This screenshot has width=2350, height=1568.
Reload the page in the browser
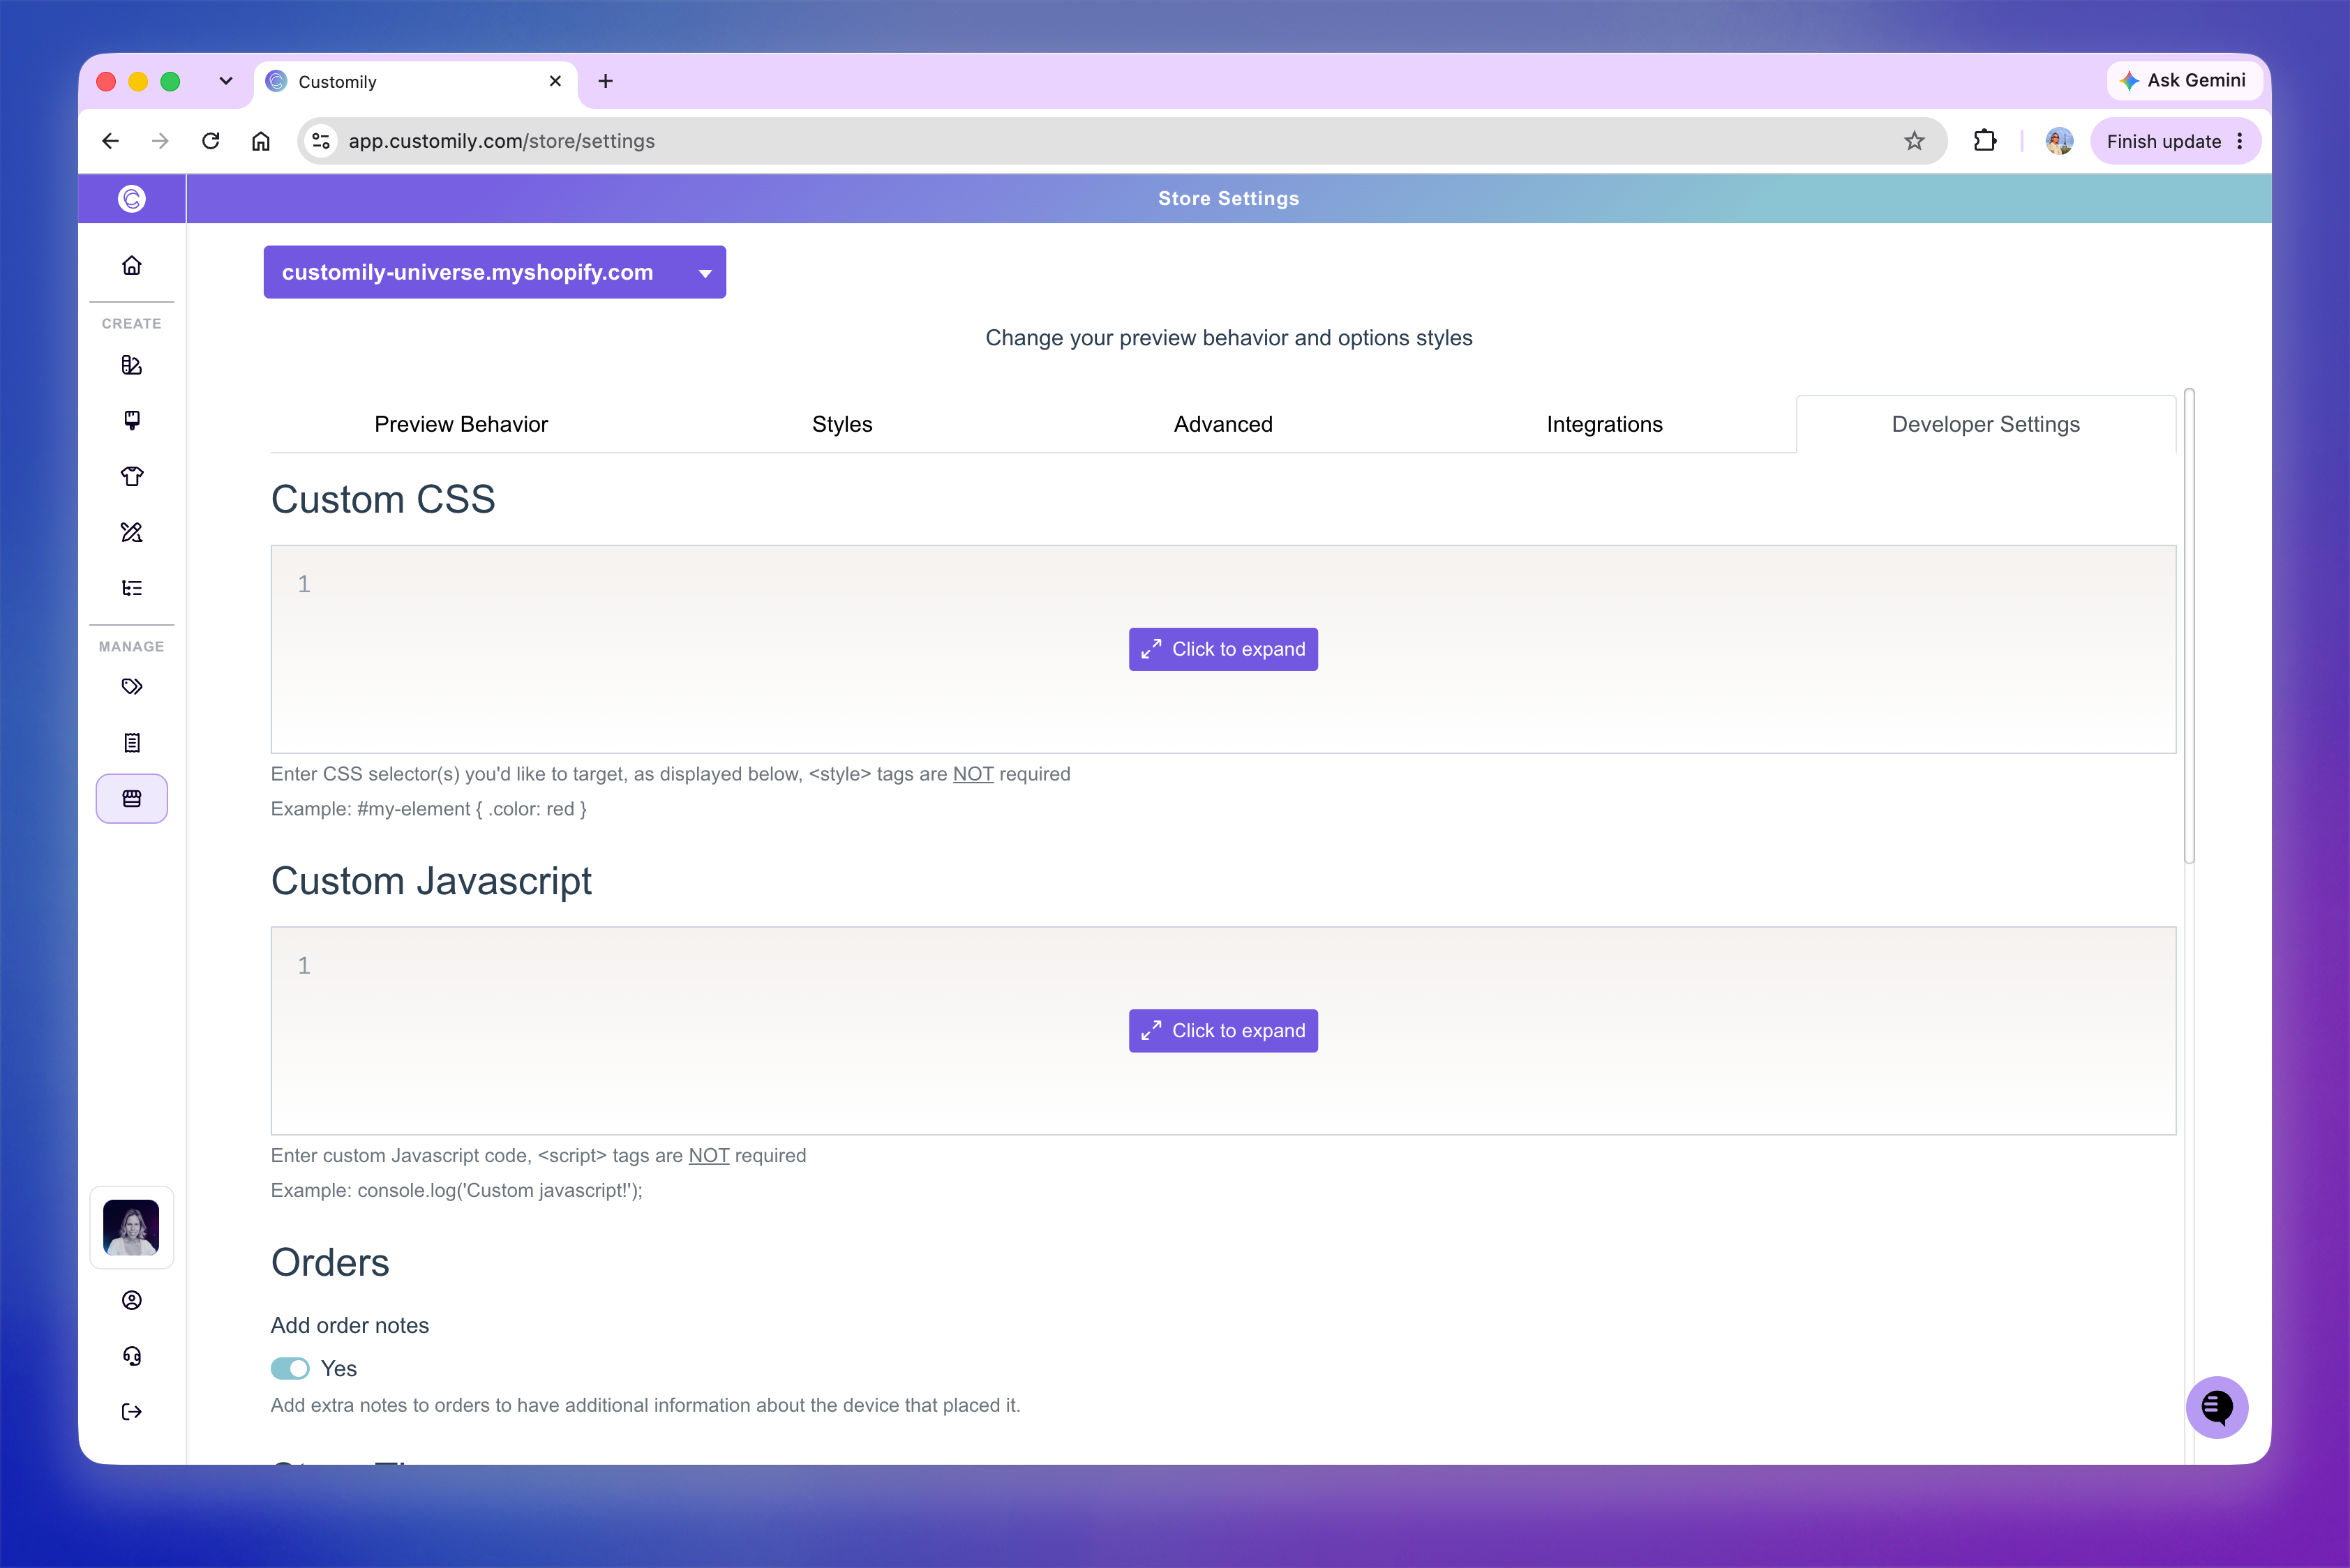coord(210,141)
